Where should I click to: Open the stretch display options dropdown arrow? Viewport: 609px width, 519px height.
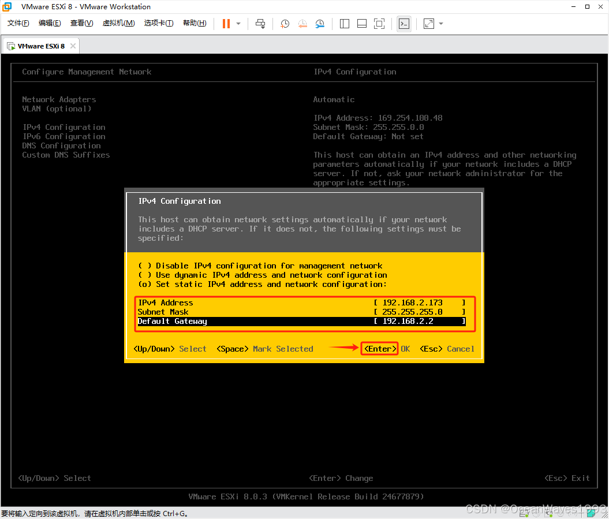[x=441, y=24]
